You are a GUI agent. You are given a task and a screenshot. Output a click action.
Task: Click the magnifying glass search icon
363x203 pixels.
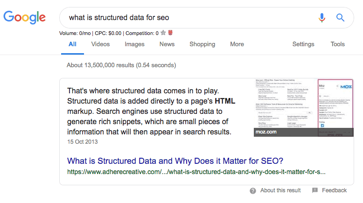[x=340, y=18]
